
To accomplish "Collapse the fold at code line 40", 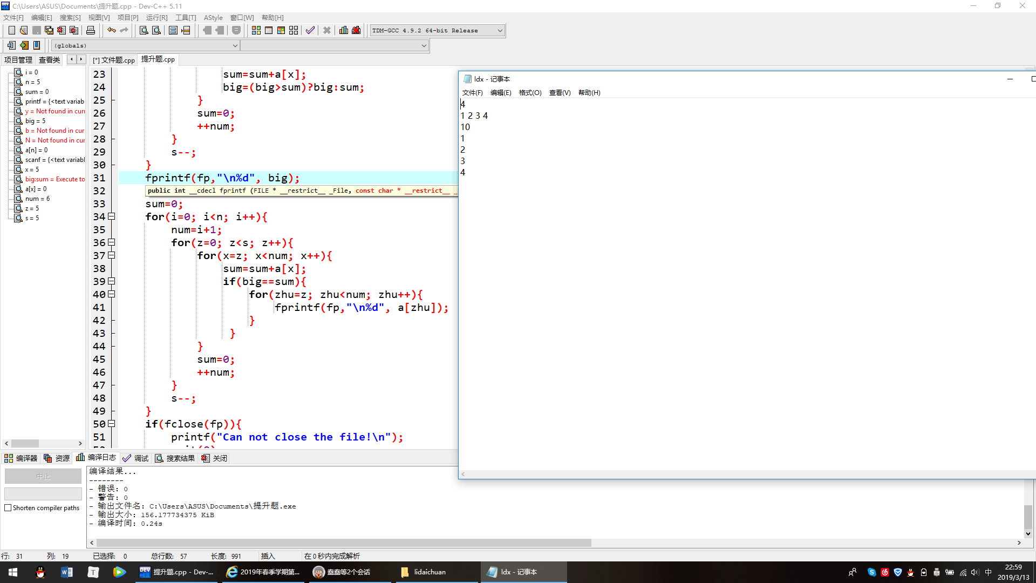I will [x=112, y=294].
